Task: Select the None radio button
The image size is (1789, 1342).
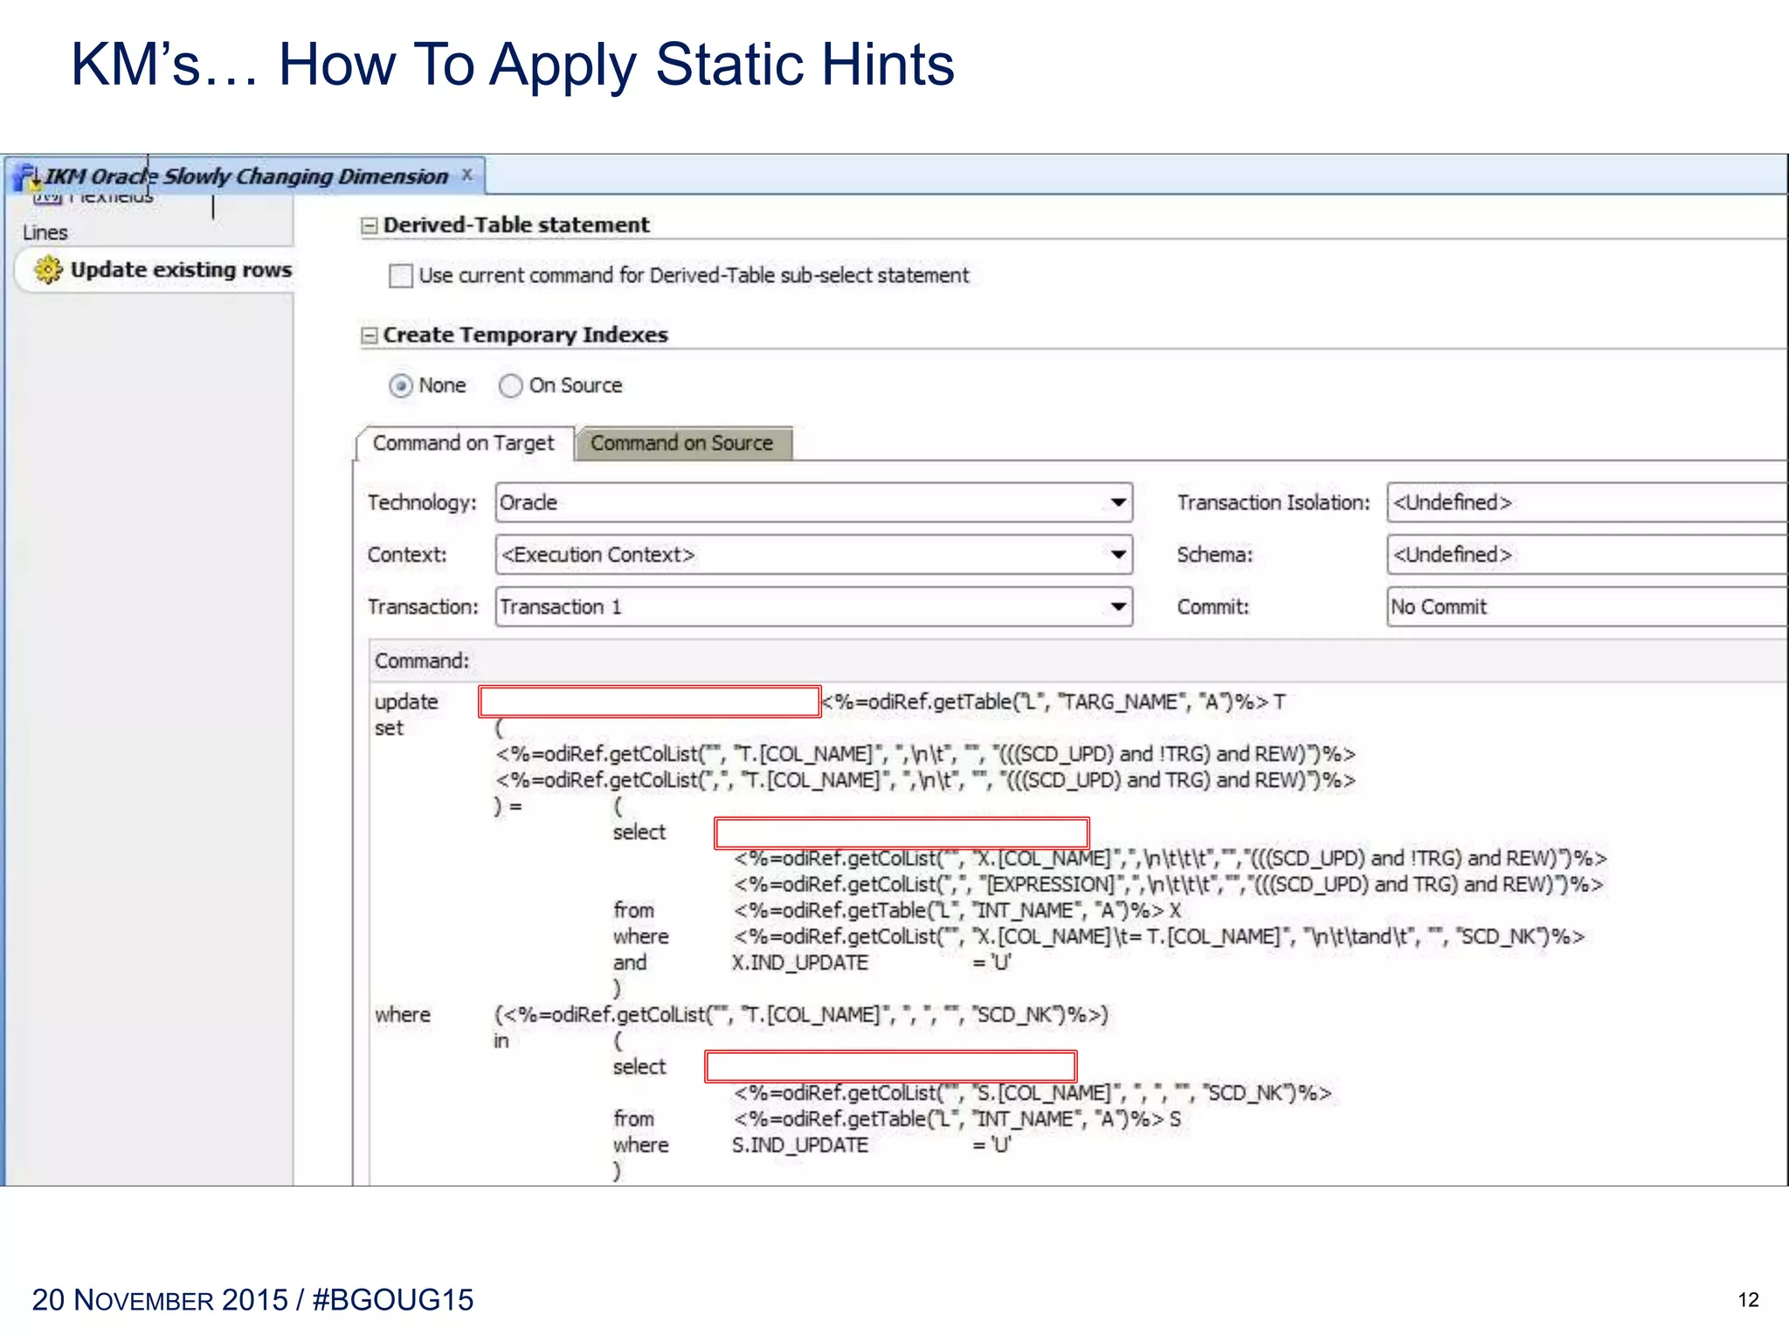Action: click(x=401, y=385)
